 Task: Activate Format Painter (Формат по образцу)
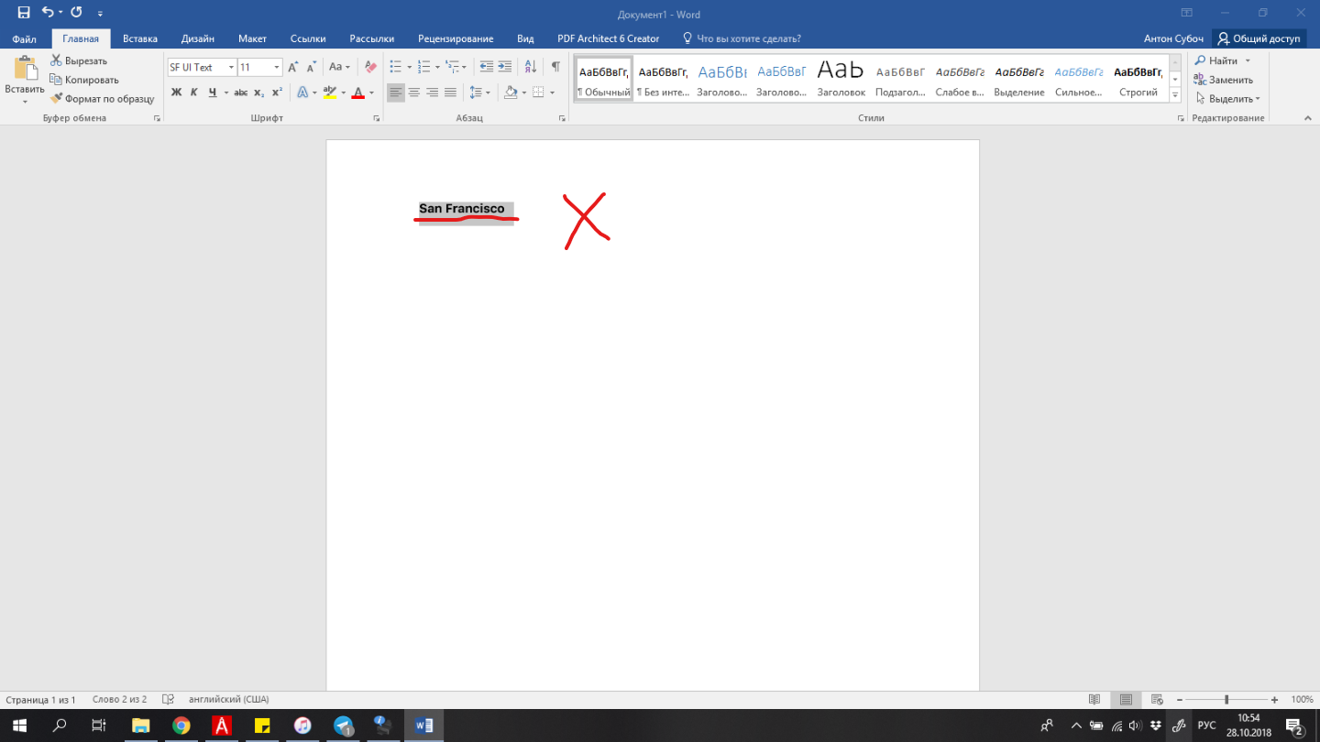(103, 99)
